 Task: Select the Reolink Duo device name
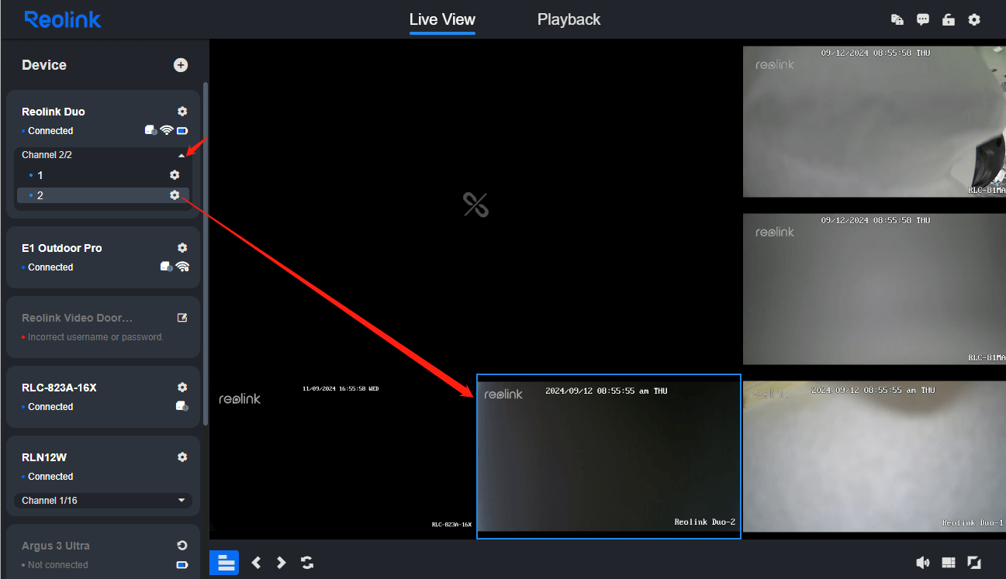54,112
